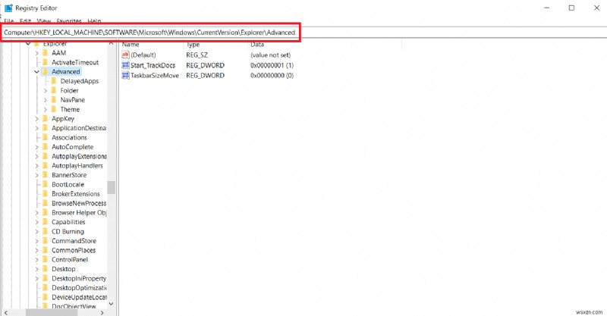Click the BrokerExtensions folder icon

point(45,194)
